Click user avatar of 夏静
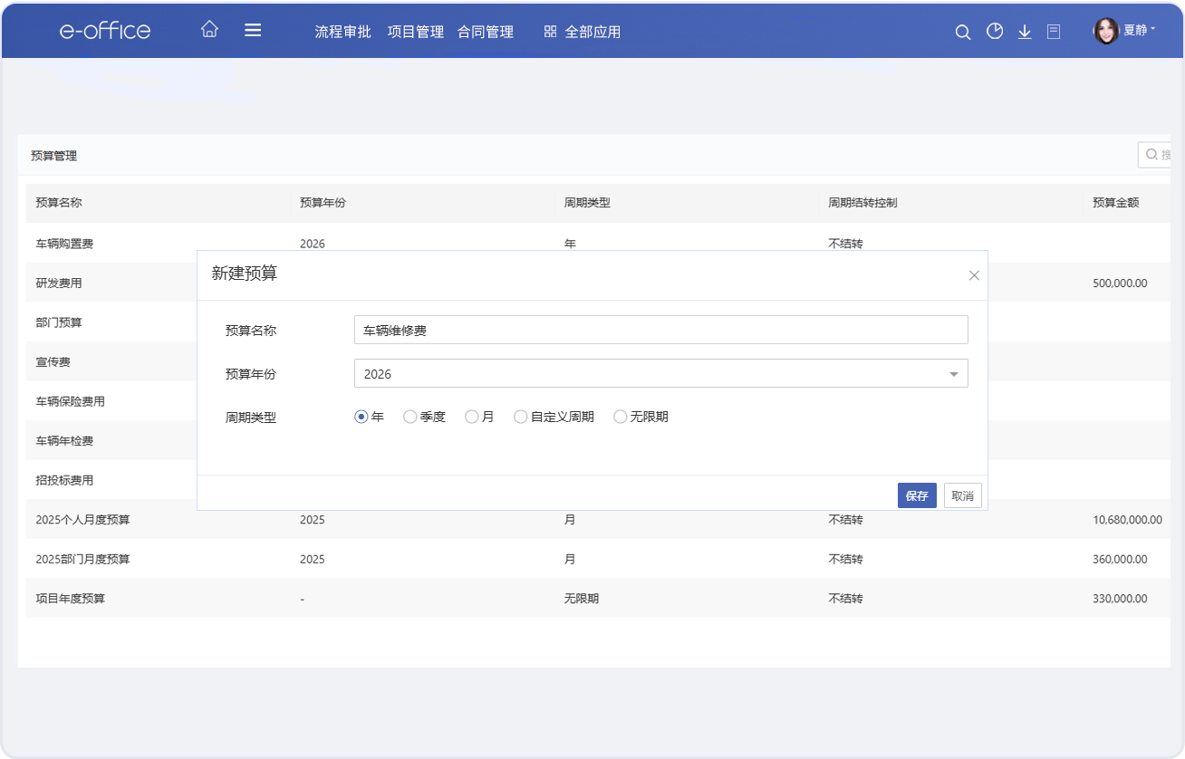The width and height of the screenshot is (1185, 759). coord(1106,32)
